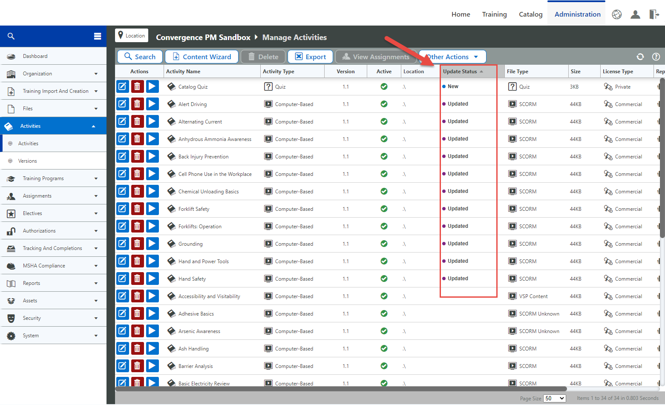Click the delete trash icon for Alert Driving
The width and height of the screenshot is (665, 405).
[x=138, y=104]
